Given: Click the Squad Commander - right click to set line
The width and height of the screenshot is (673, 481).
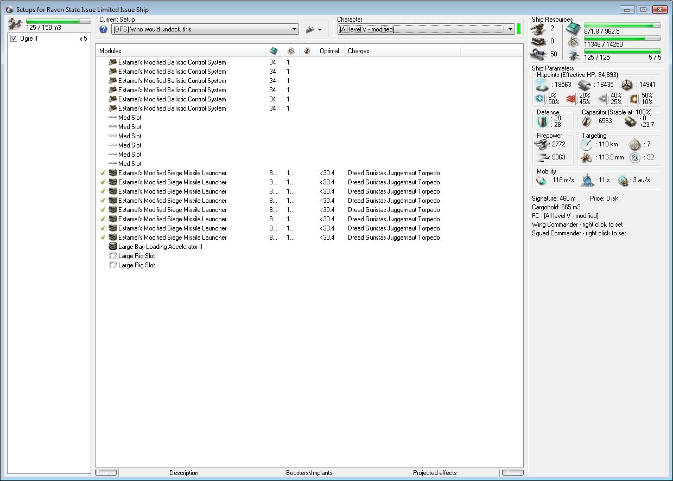Looking at the screenshot, I should [x=579, y=233].
